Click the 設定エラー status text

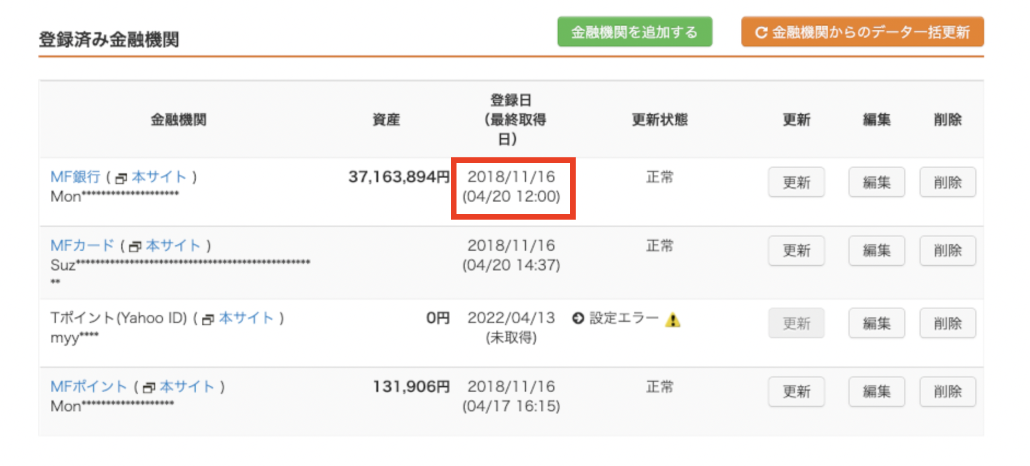pos(624,318)
